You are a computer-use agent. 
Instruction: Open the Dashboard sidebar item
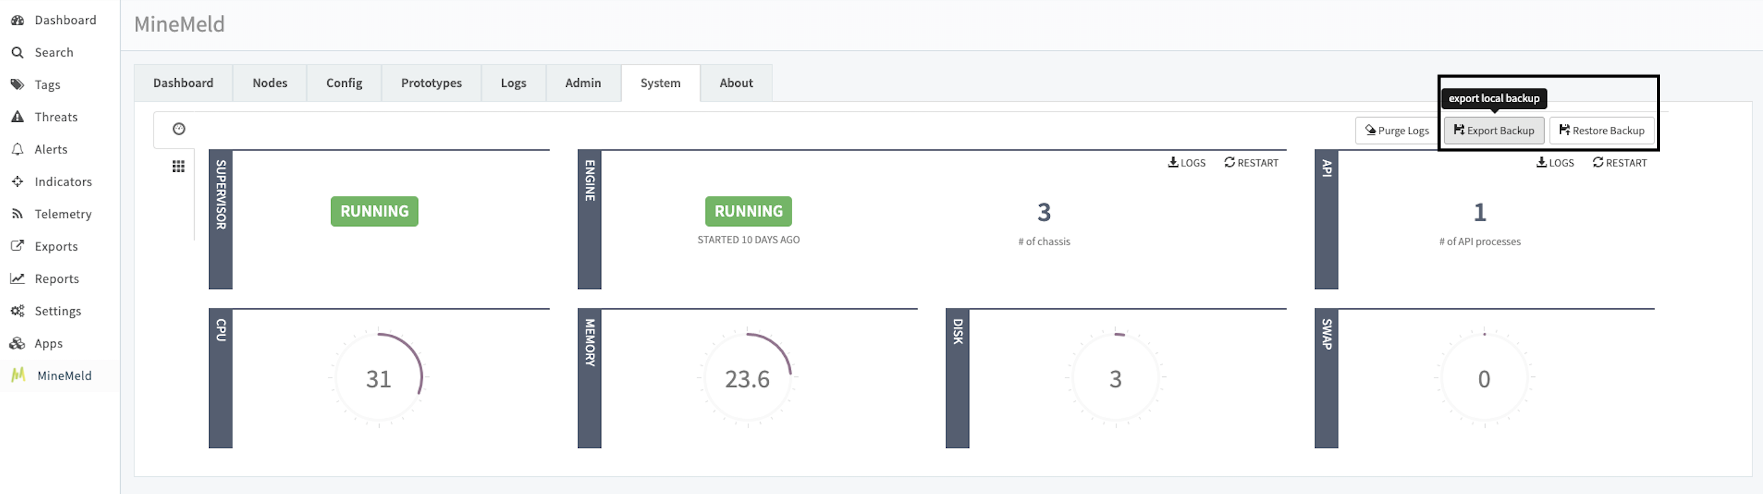pos(54,20)
